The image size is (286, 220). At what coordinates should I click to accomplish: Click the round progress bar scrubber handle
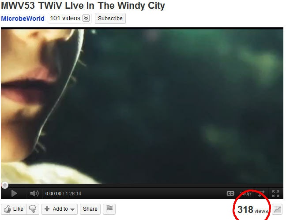[5, 185]
